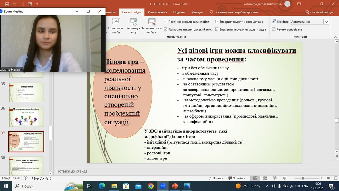Switch to reading view icon
Viewport: 339px width, 191px height.
[274, 178]
